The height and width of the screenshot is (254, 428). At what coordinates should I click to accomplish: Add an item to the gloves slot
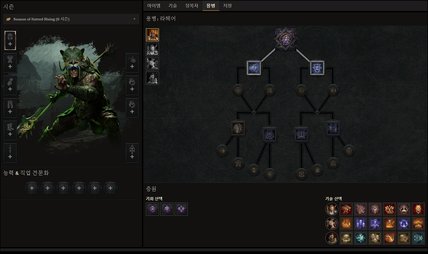10,85
